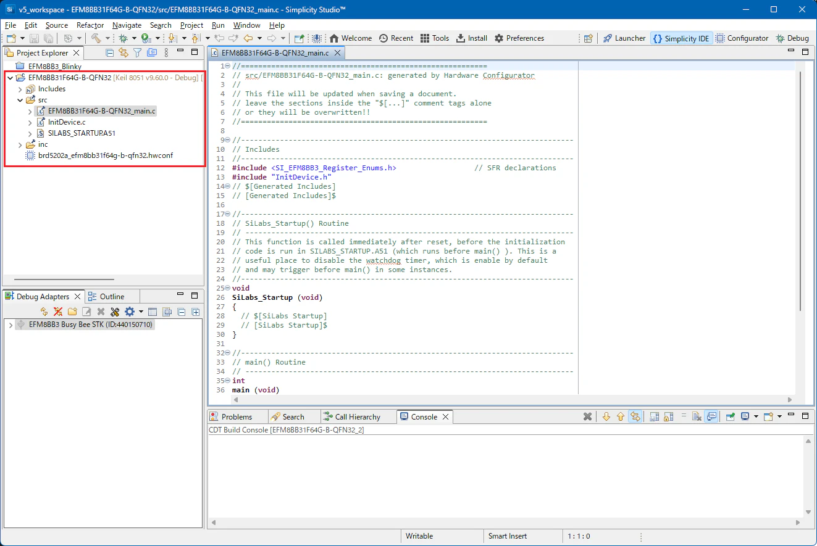Screen dimensions: 817x546
Task: Open the Build hammer dropdown arrow
Action: click(x=107, y=38)
